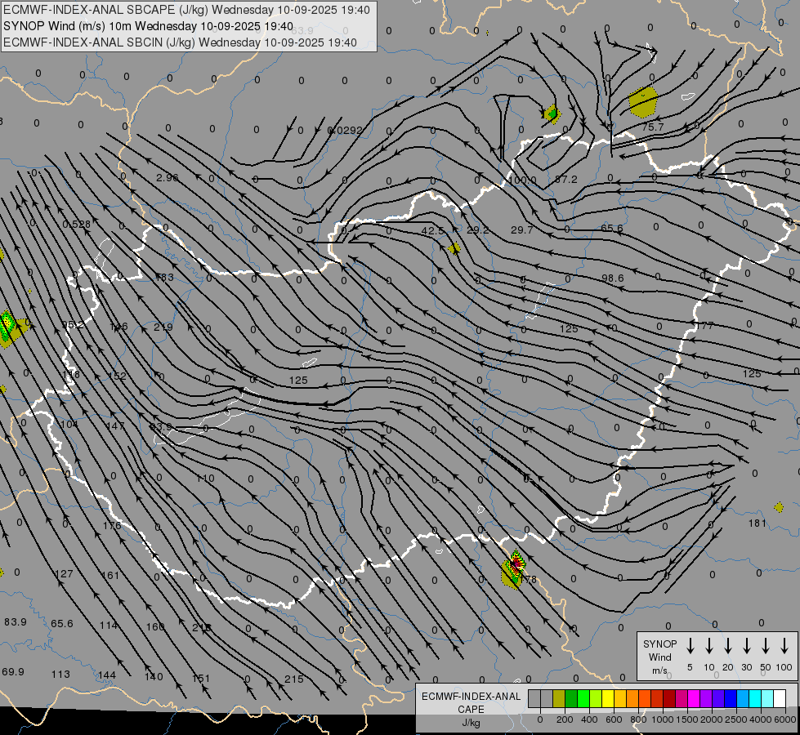800x735 pixels.
Task: Click the map value 151
Action: point(201,679)
